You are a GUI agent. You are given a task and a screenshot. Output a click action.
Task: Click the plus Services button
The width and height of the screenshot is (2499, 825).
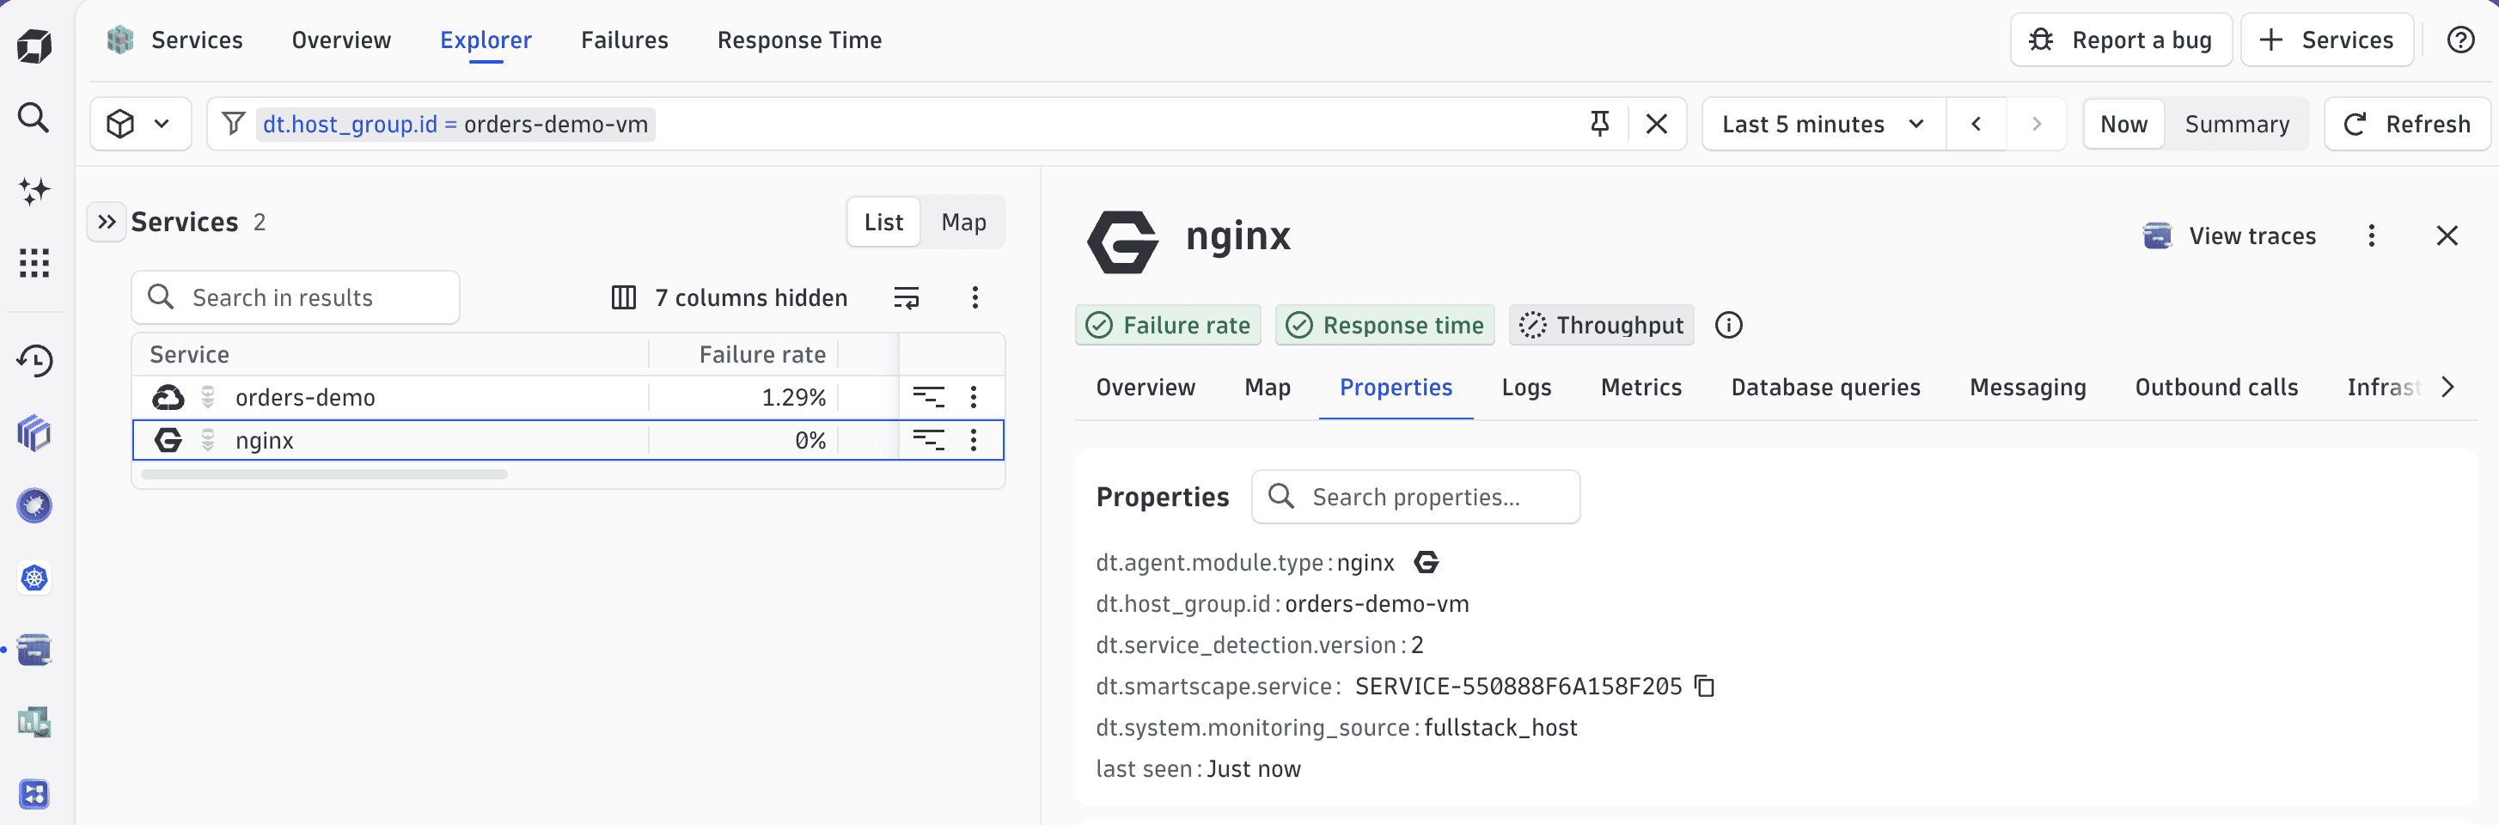tap(2326, 40)
